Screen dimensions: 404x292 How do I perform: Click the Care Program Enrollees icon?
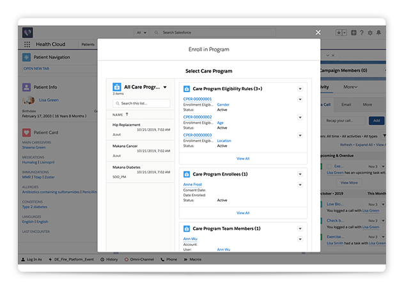click(187, 174)
